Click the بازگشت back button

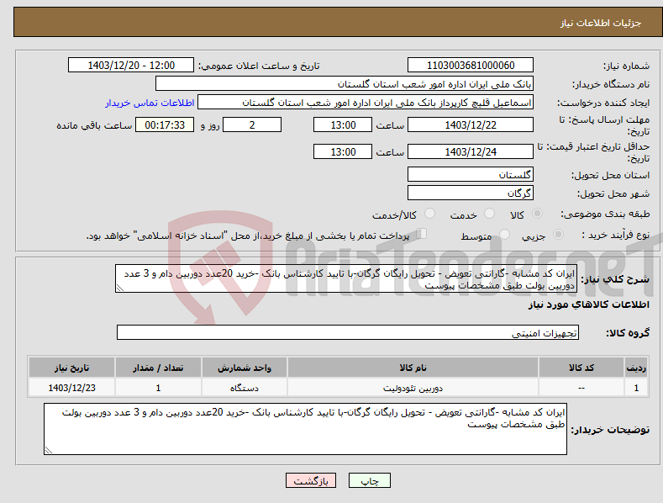311,480
